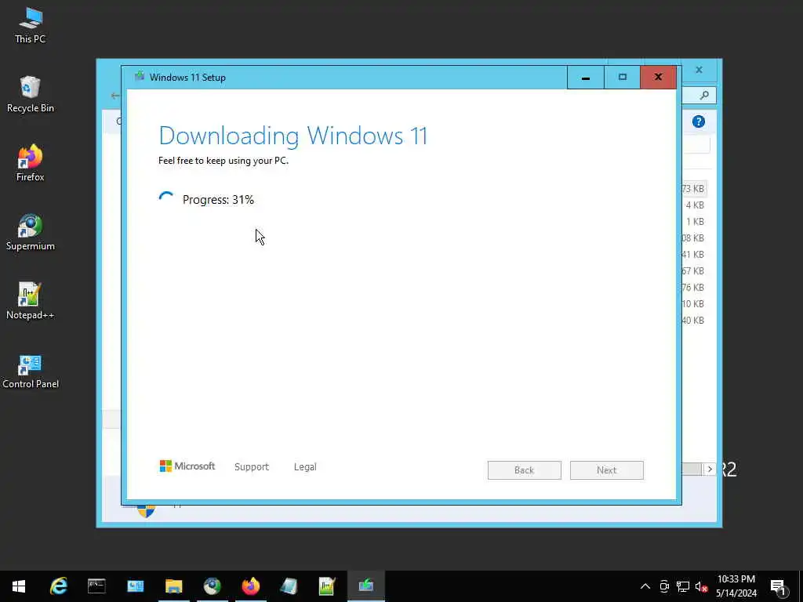Close the background Explorer window
803x602 pixels.
(699, 70)
